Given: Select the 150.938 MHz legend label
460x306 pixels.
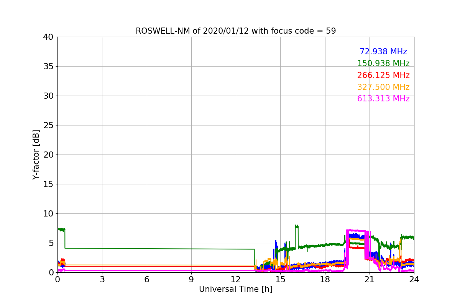Looking at the screenshot, I should [383, 63].
